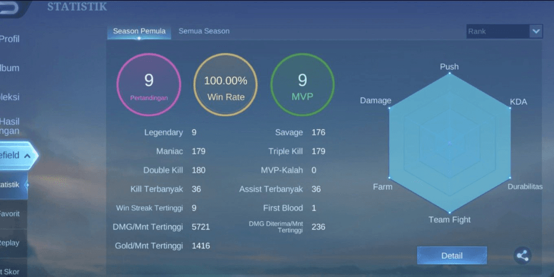Image resolution: width=554 pixels, height=277 pixels.
Task: Select the Rank combo box field
Action: click(x=504, y=31)
